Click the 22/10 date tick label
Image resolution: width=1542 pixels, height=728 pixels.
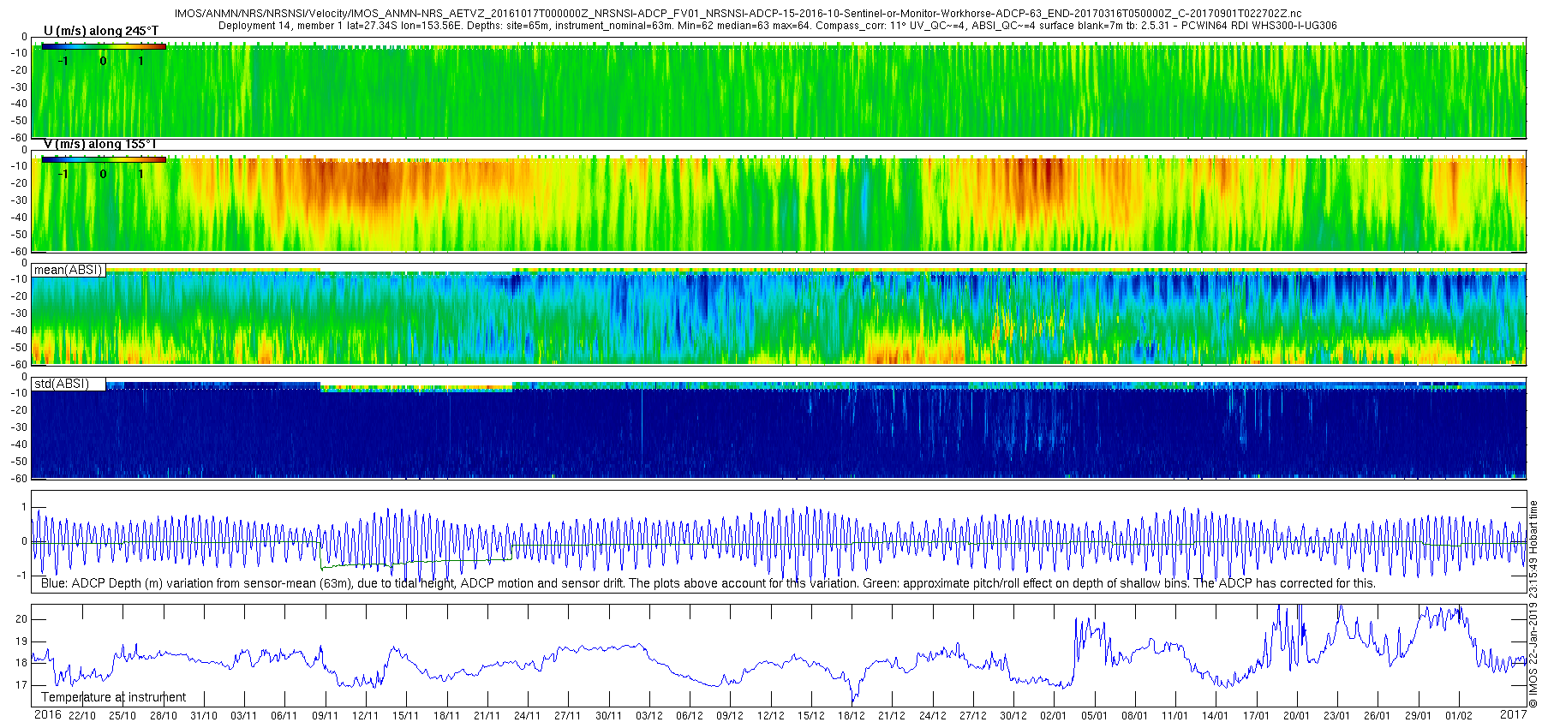click(x=82, y=716)
